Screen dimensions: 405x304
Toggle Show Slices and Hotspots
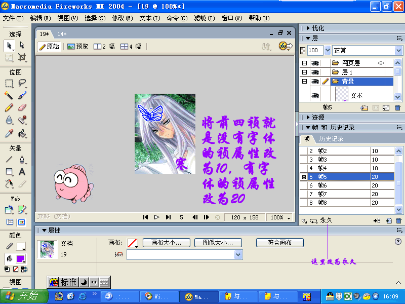[x=21, y=222]
